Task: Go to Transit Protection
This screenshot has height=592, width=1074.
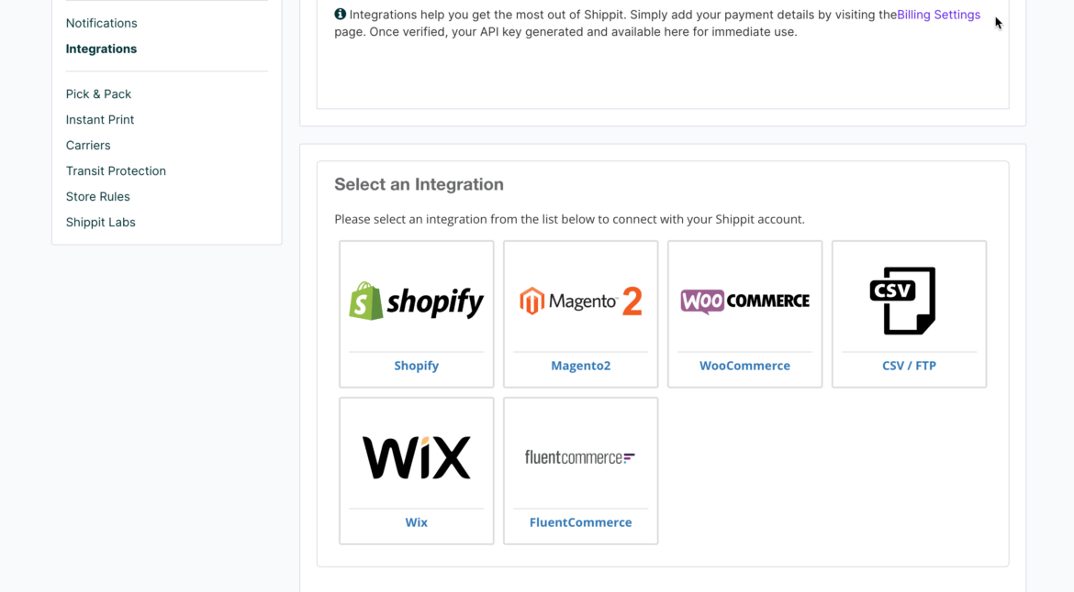Action: click(x=116, y=171)
